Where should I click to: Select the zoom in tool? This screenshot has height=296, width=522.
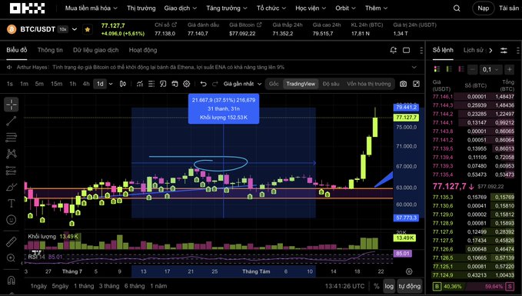coord(12,258)
